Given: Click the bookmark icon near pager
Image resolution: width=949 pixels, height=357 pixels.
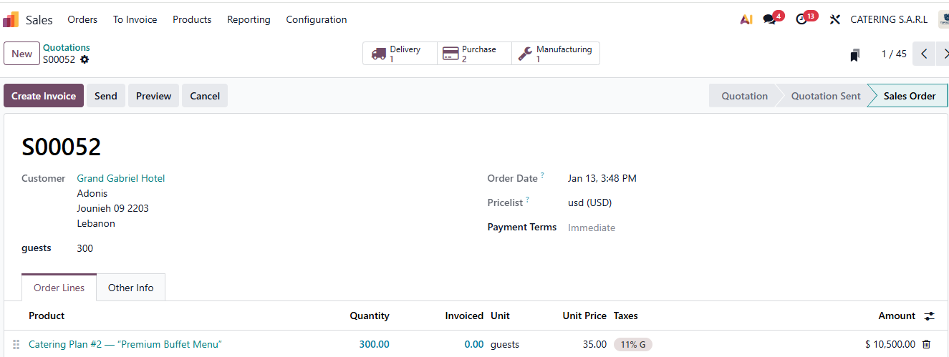Looking at the screenshot, I should [854, 54].
